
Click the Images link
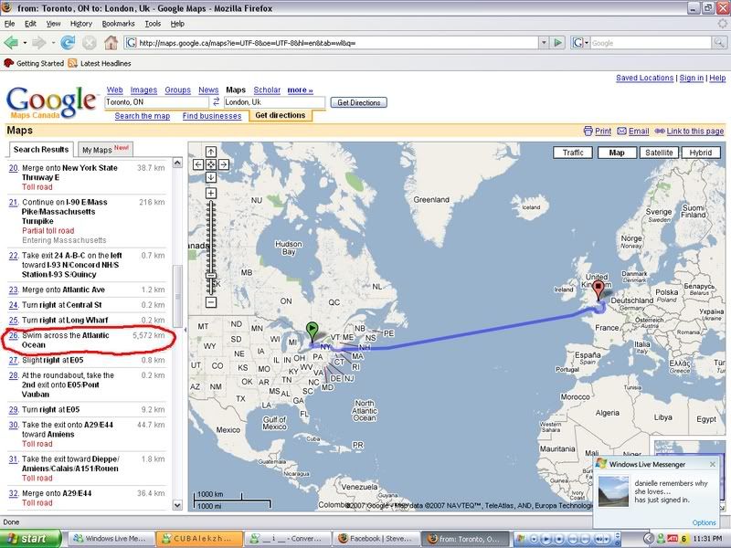pos(143,90)
